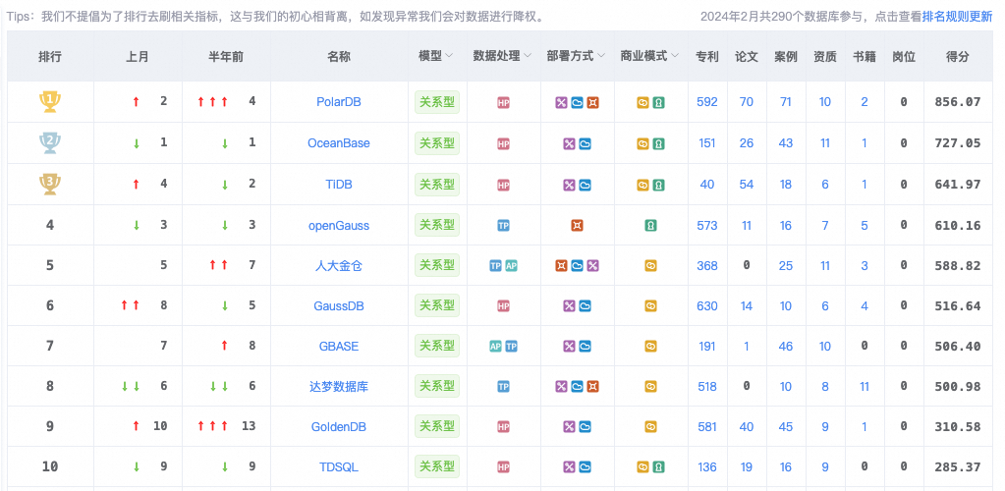This screenshot has width=1005, height=491.
Task: Click the score 285.37
Action: tap(958, 467)
